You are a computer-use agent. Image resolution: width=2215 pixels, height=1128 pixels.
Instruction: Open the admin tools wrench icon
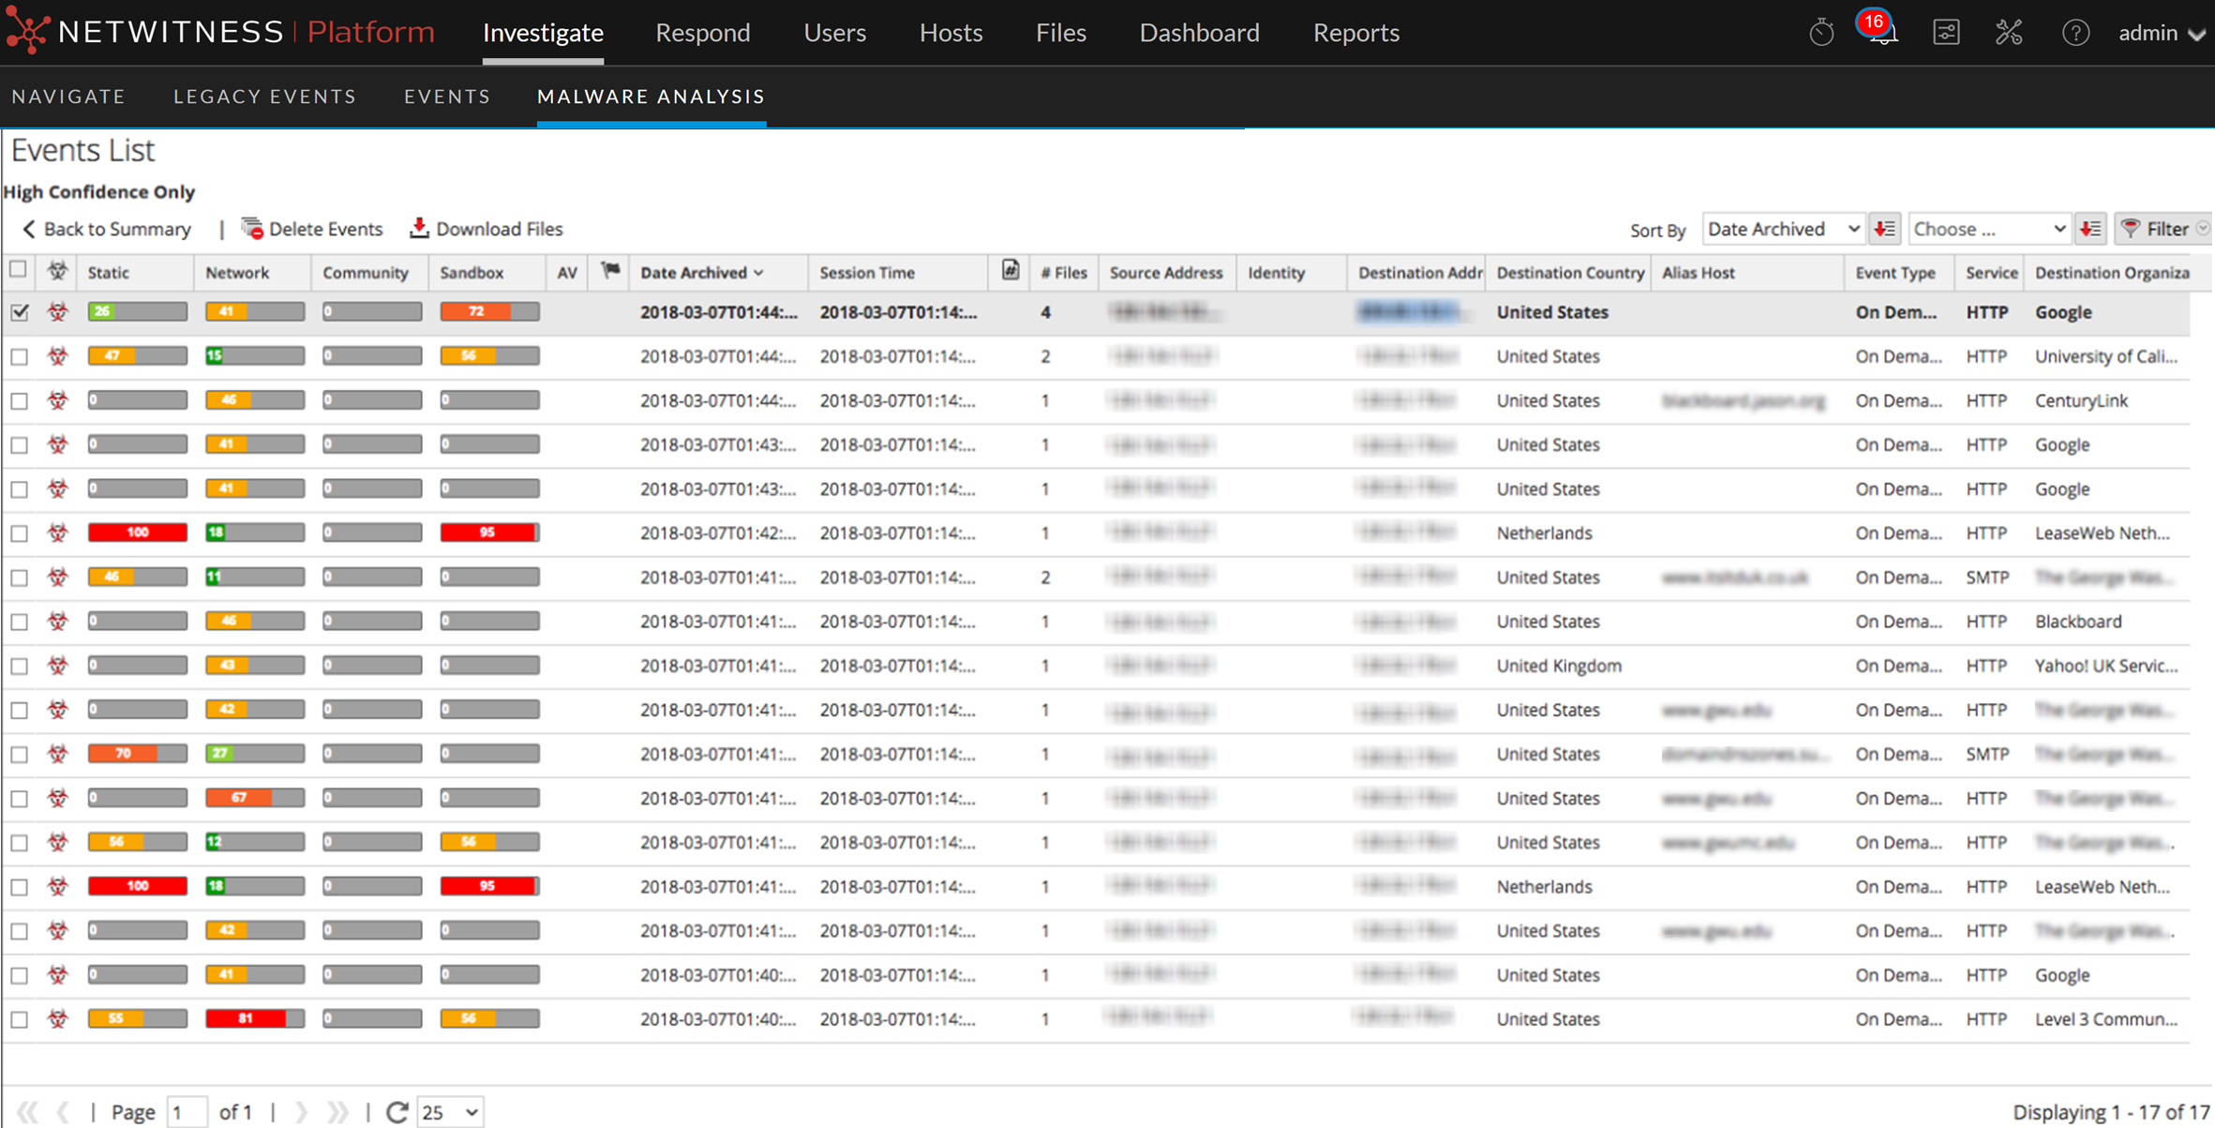click(2009, 33)
